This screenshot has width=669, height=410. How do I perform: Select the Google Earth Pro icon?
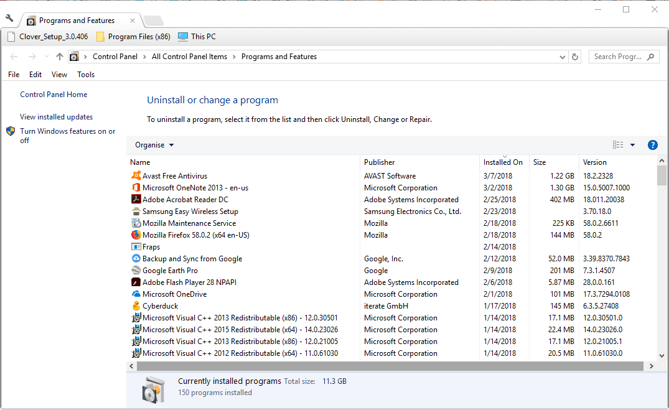coord(136,271)
